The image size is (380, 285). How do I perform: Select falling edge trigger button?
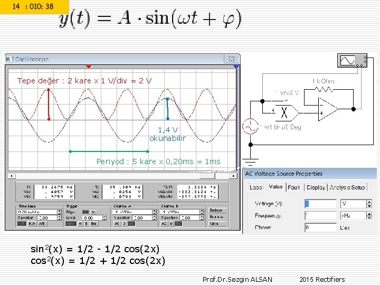[93, 212]
